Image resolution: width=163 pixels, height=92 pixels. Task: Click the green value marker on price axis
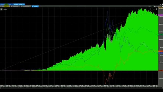161,34
